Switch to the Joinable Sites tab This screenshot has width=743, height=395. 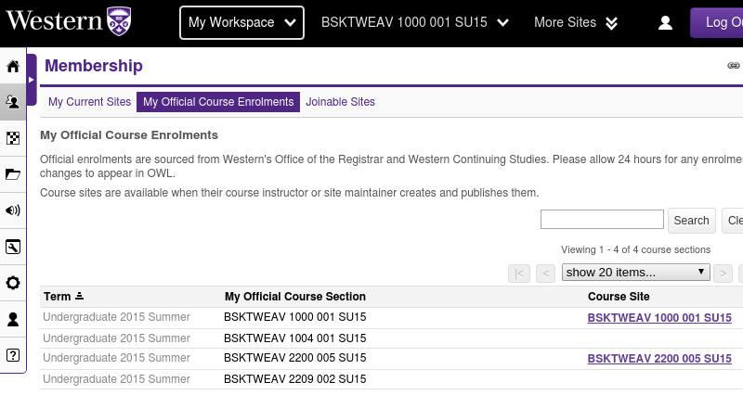click(x=341, y=102)
